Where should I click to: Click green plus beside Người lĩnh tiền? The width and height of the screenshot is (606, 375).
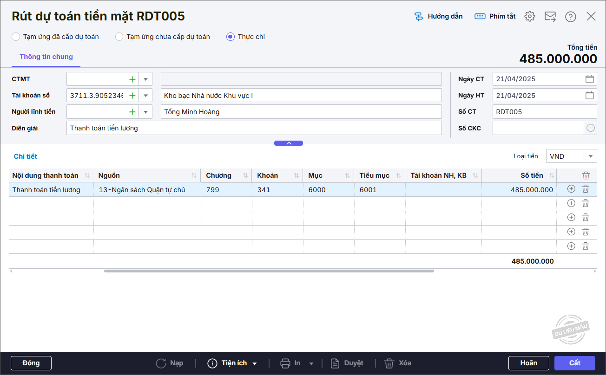coord(132,112)
